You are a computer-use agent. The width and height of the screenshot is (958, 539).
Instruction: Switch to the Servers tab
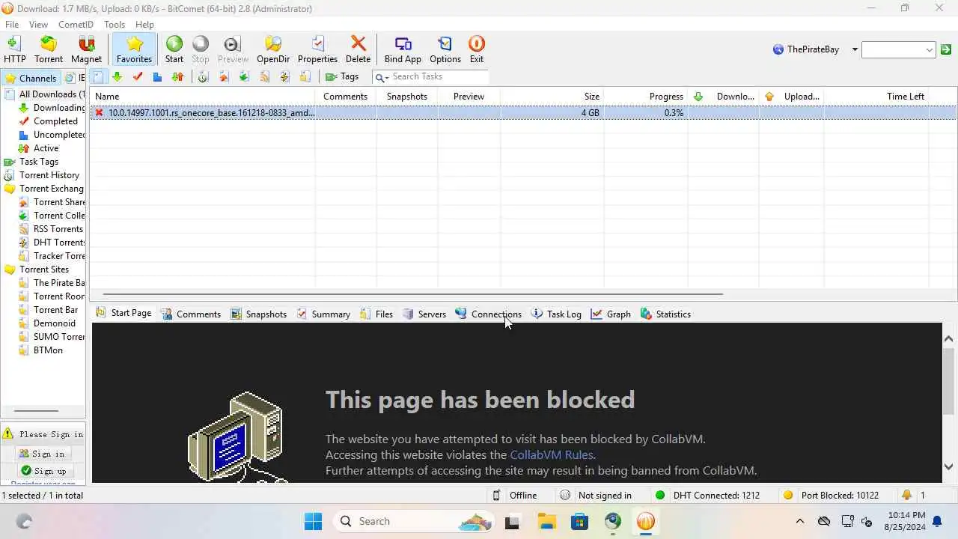(424, 314)
